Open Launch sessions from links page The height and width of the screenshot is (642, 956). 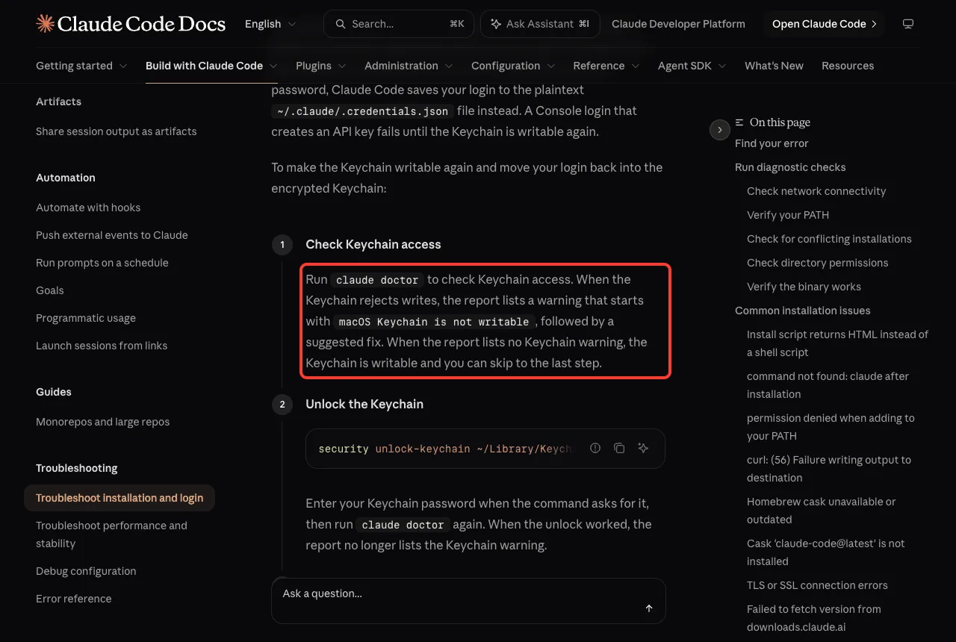click(102, 346)
